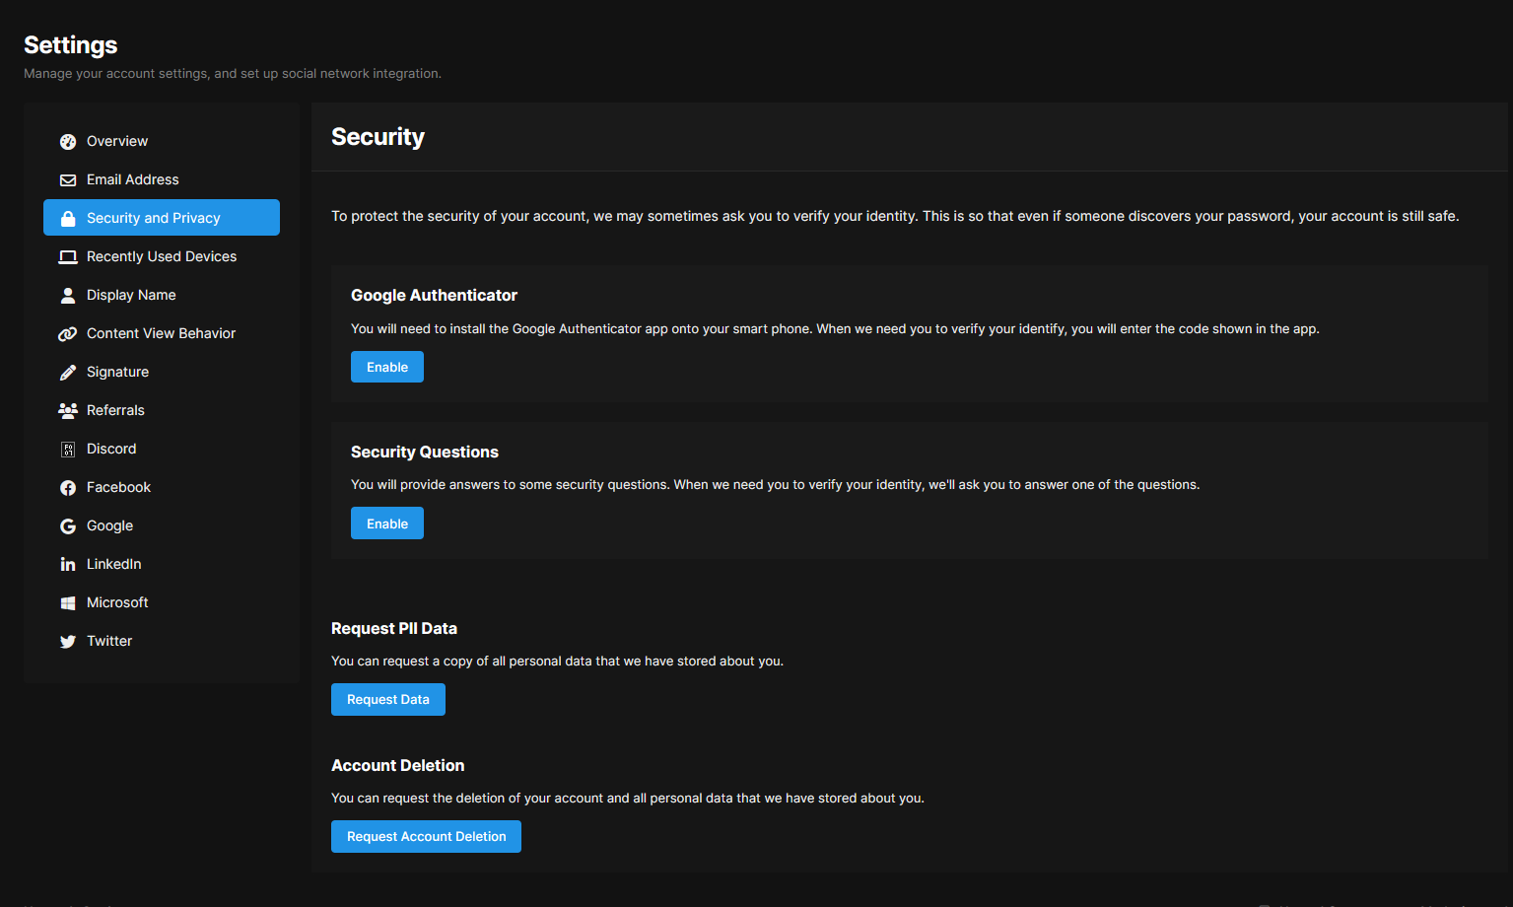Image resolution: width=1513 pixels, height=907 pixels.
Task: Click the Twitter bird icon
Action: pos(68,642)
